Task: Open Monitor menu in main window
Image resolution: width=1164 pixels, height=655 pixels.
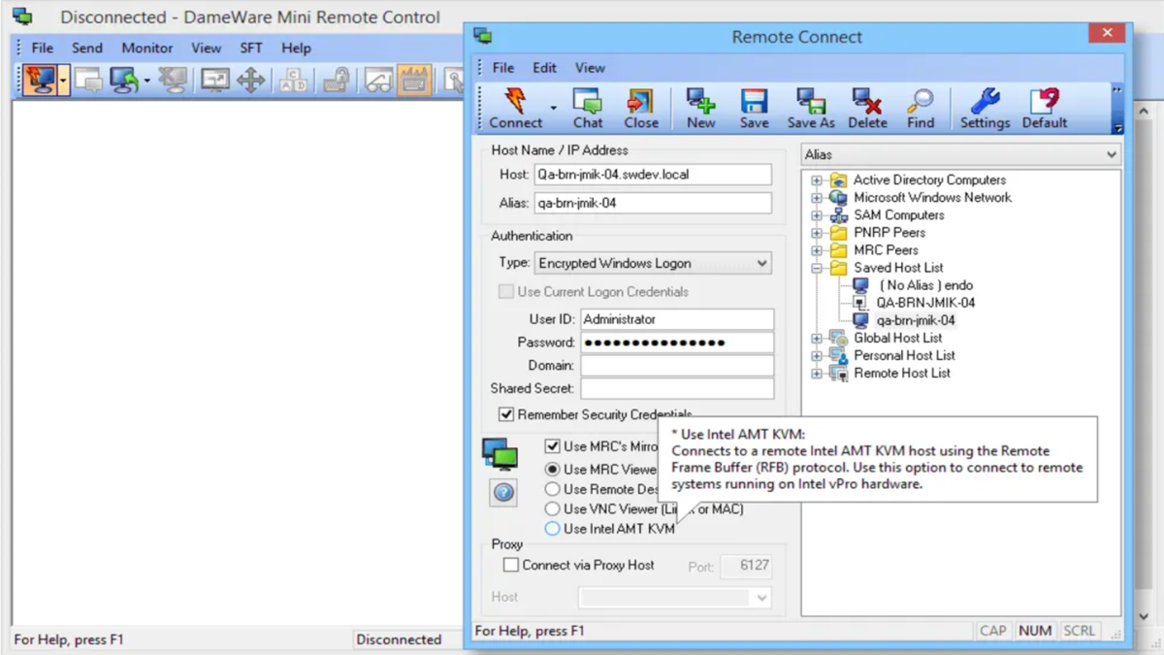Action: 146,48
